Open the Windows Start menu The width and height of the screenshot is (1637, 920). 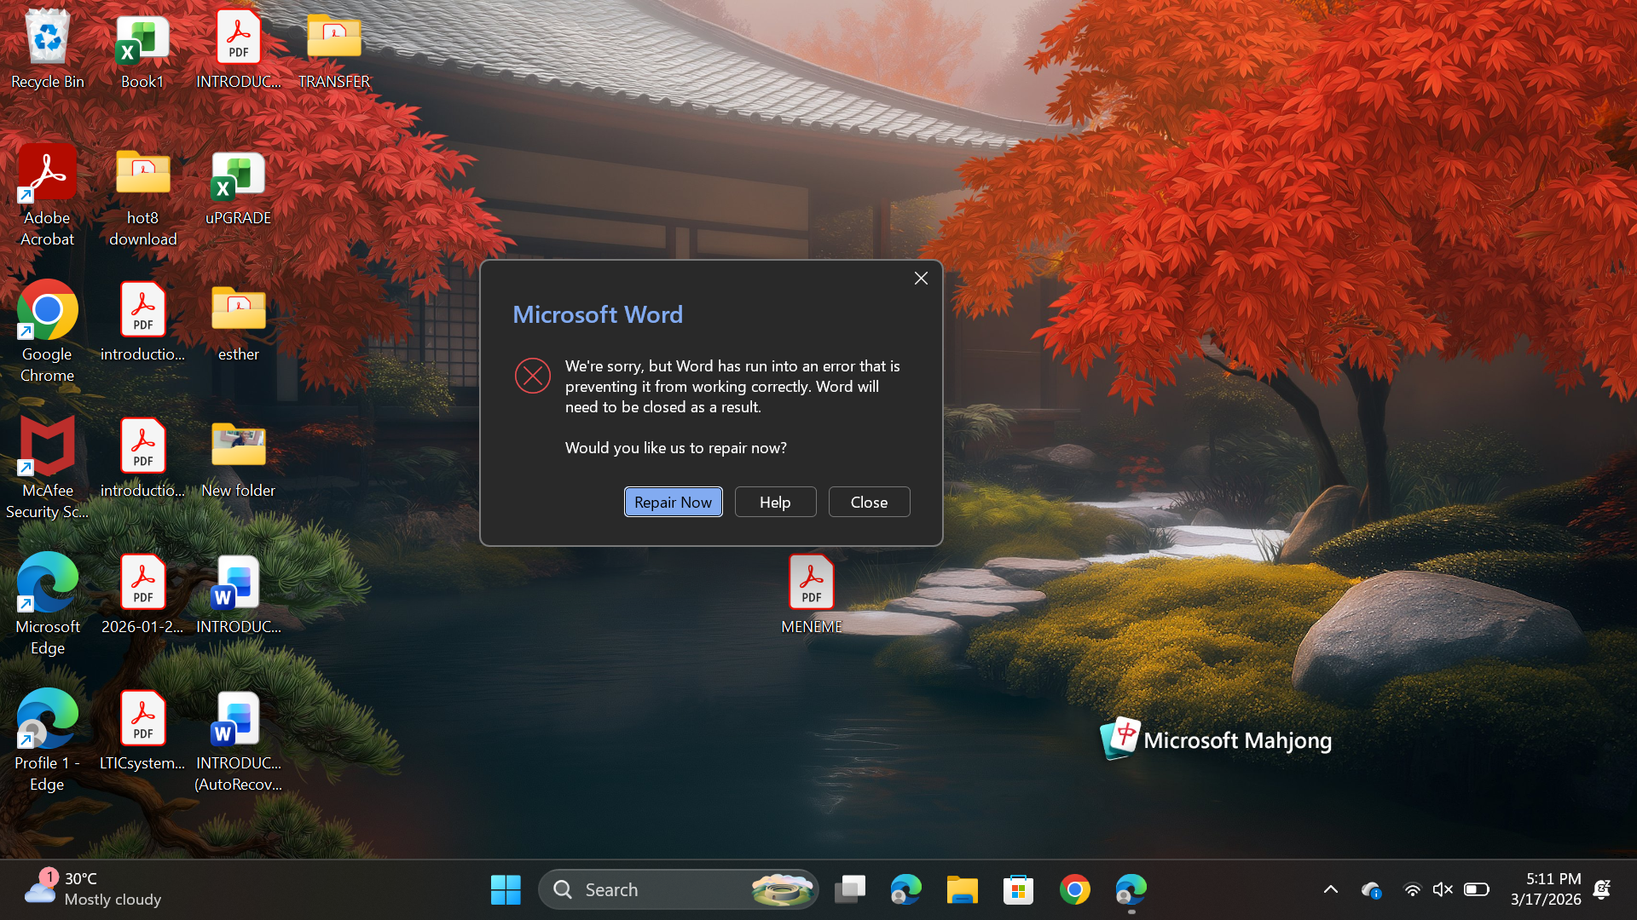click(506, 889)
